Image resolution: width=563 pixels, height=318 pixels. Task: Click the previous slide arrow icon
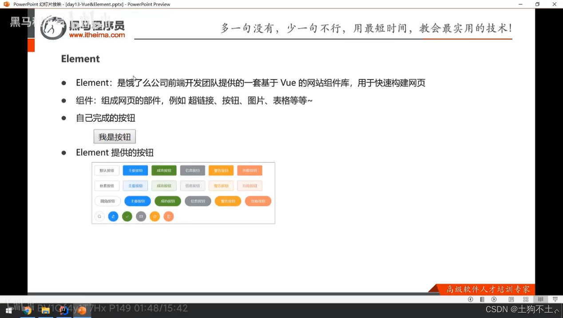click(x=471, y=299)
